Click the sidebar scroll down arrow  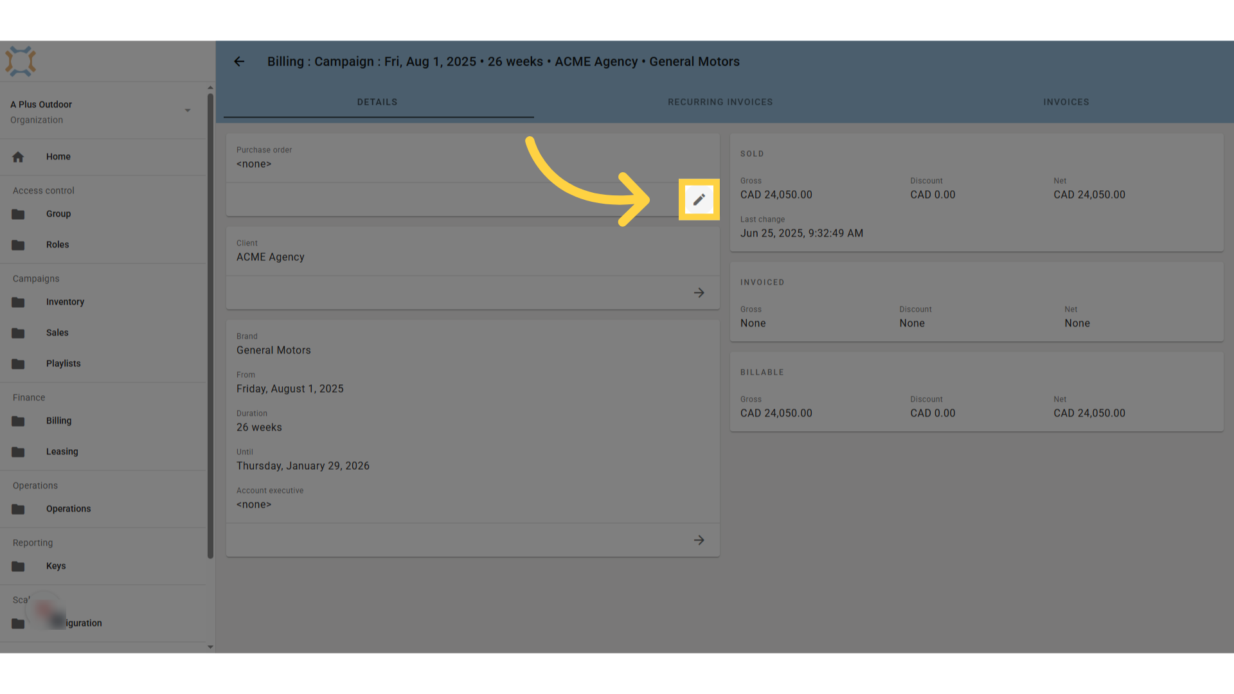pyautogui.click(x=210, y=647)
